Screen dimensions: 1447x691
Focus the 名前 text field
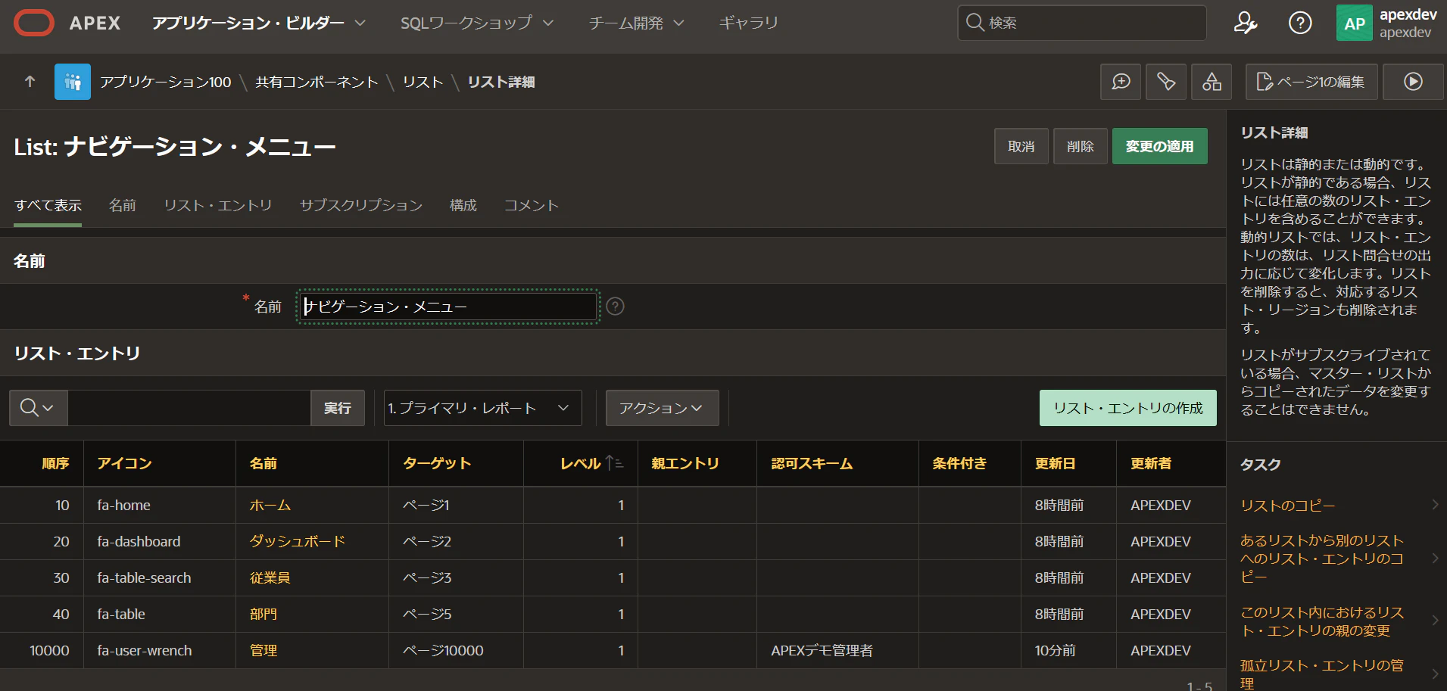(x=448, y=307)
